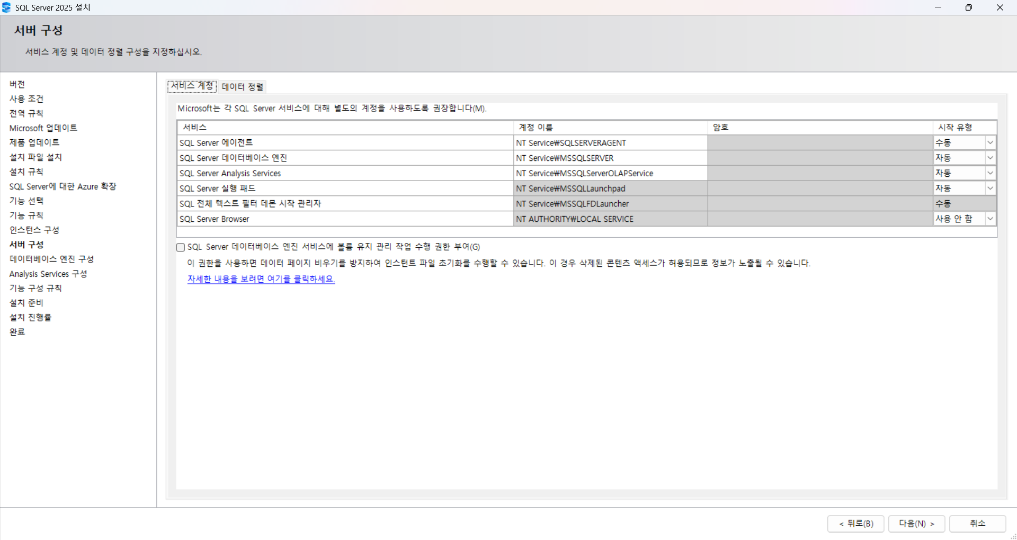
Task: Open startup type dropdown for SQL Server 에이전트
Action: point(990,143)
